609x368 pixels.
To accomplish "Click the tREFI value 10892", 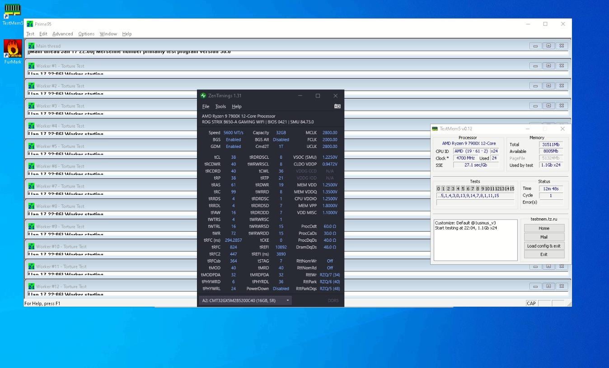I will (x=281, y=247).
